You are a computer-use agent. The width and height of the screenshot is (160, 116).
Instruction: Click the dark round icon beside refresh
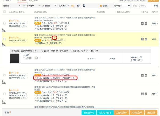[x=84, y=6]
